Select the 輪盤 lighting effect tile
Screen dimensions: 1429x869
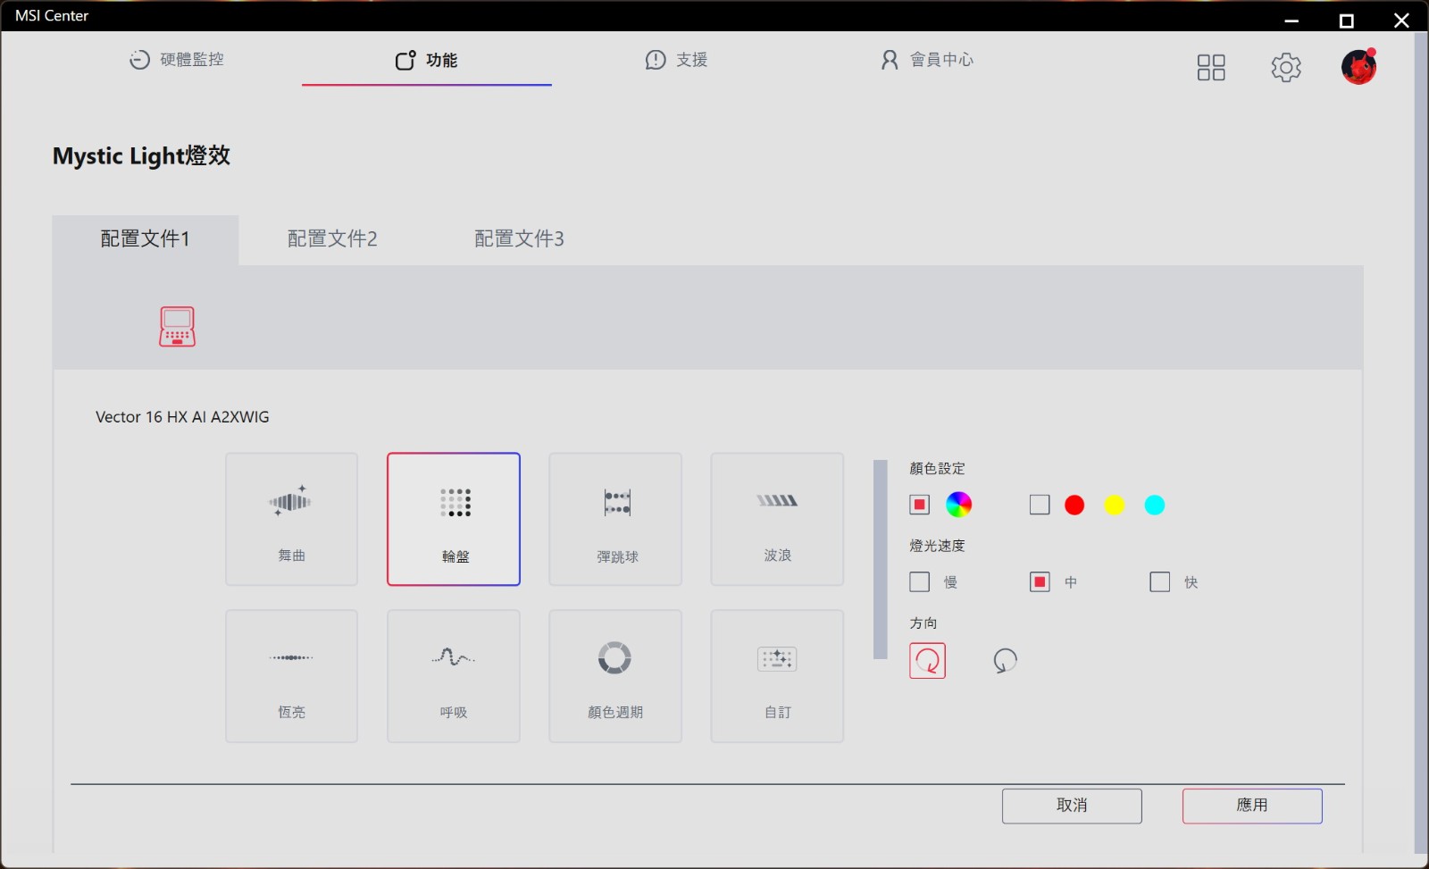click(454, 519)
